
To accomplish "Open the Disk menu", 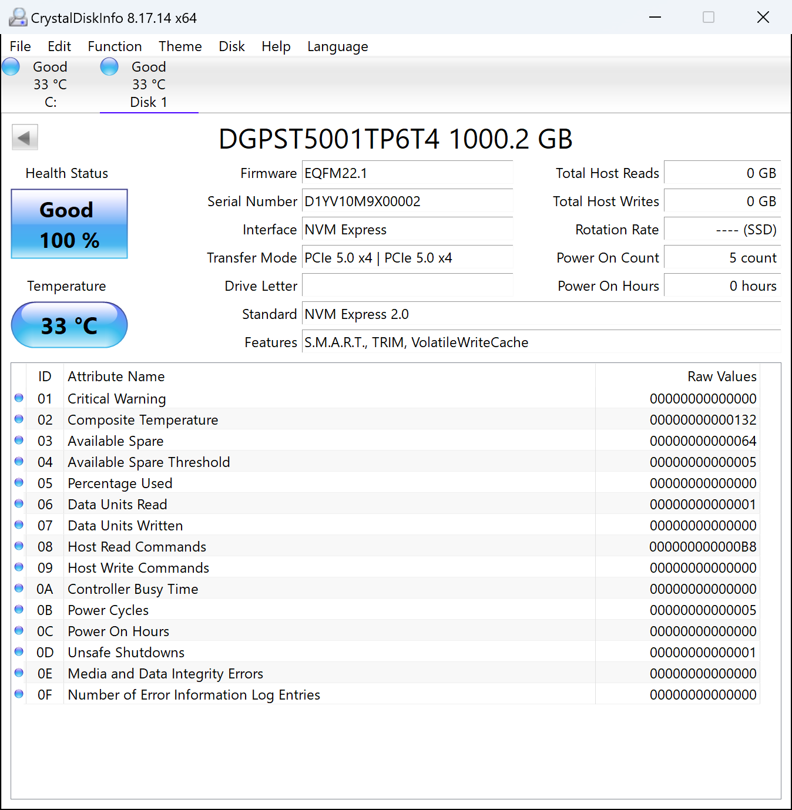I will [231, 46].
